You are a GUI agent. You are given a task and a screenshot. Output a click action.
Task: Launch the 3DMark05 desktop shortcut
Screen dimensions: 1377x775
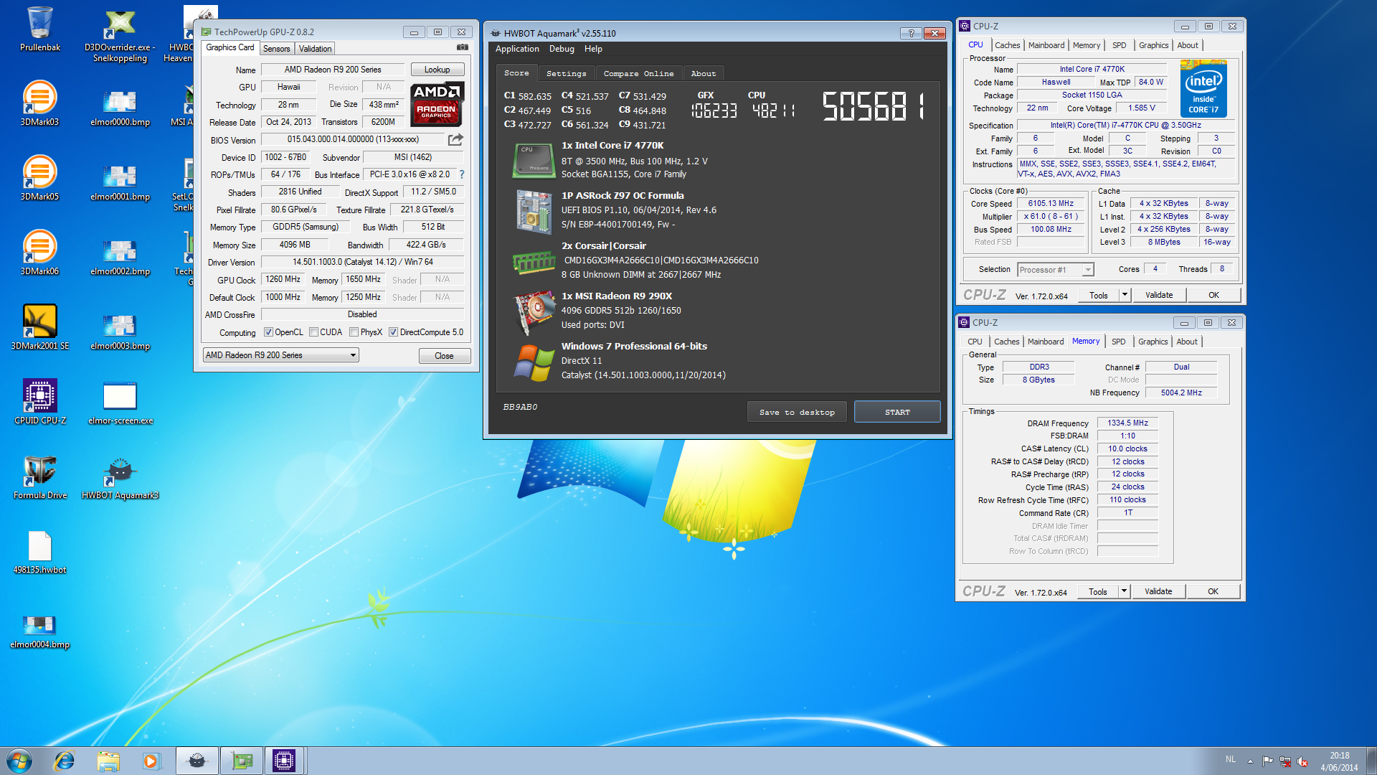tap(40, 179)
